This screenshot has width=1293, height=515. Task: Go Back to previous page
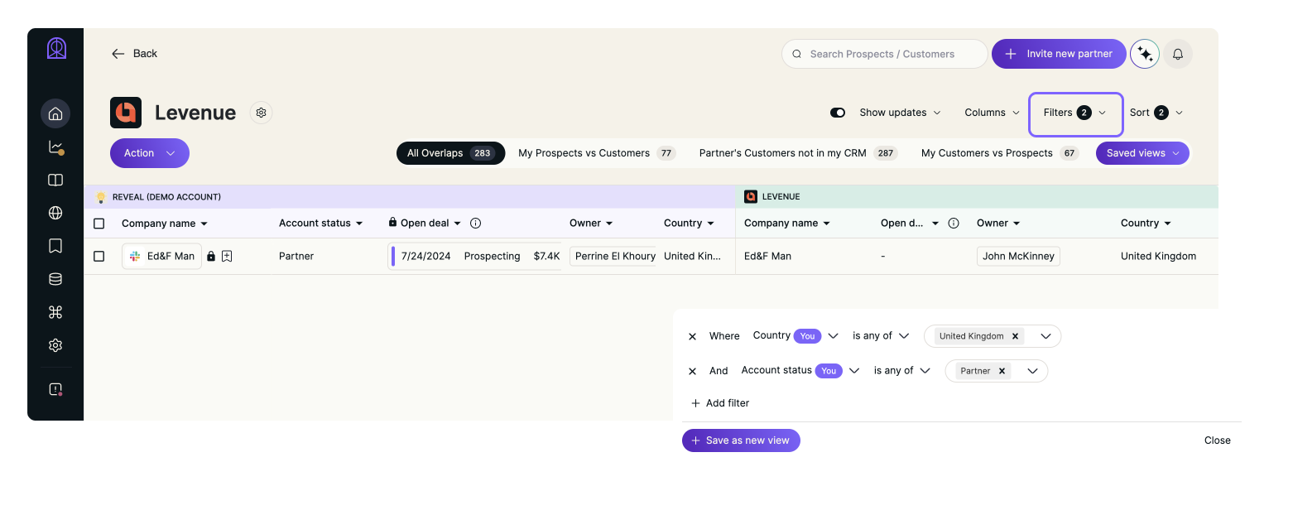[x=134, y=54]
